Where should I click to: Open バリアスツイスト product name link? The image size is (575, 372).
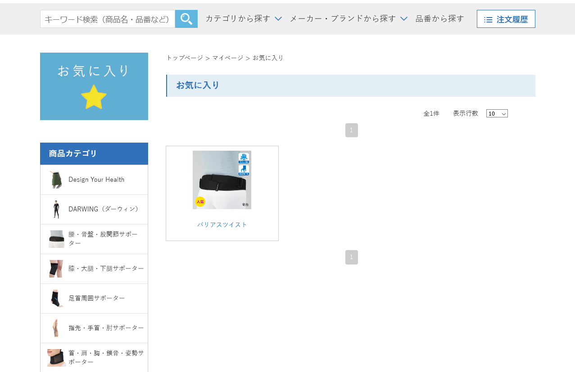click(x=222, y=224)
